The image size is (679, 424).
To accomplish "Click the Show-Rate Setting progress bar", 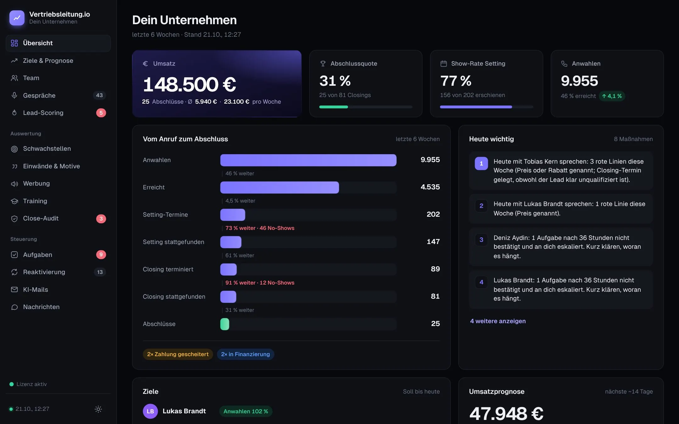I will tap(486, 107).
